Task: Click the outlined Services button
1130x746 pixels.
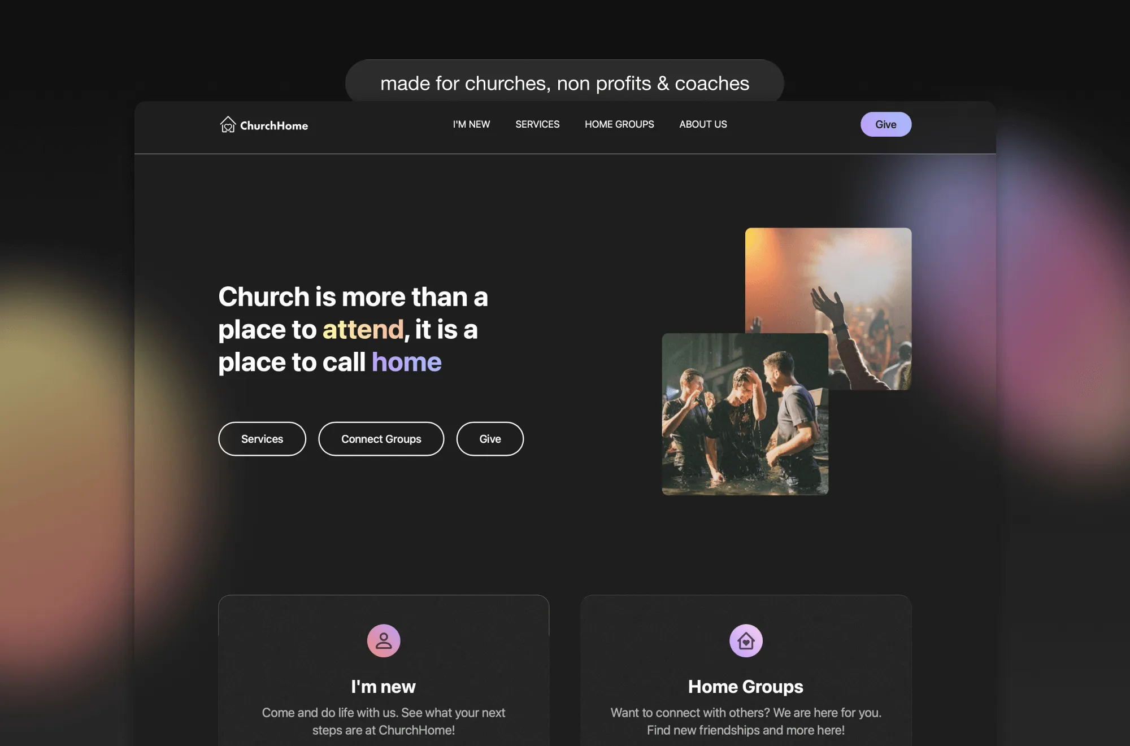Action: 262,439
